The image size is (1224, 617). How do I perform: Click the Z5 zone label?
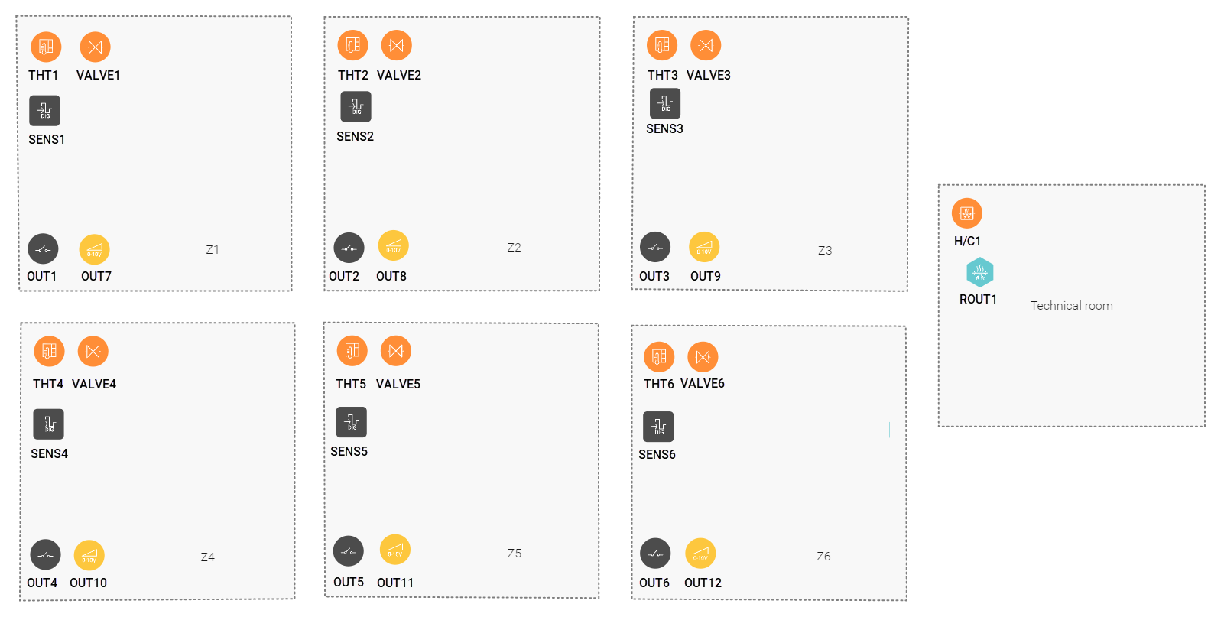515,554
